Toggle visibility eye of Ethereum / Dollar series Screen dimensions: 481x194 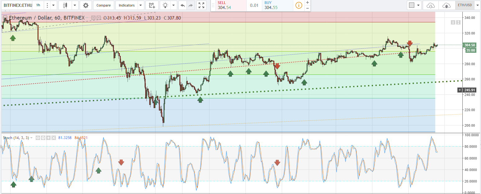tap(93, 18)
